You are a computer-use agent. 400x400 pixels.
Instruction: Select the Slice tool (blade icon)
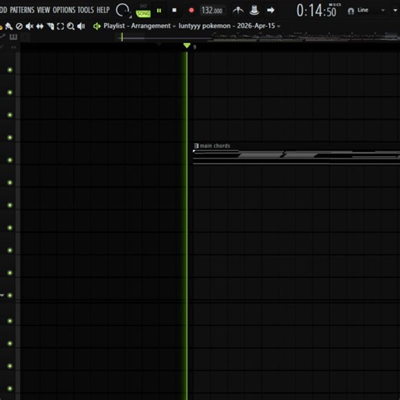[x=50, y=26]
